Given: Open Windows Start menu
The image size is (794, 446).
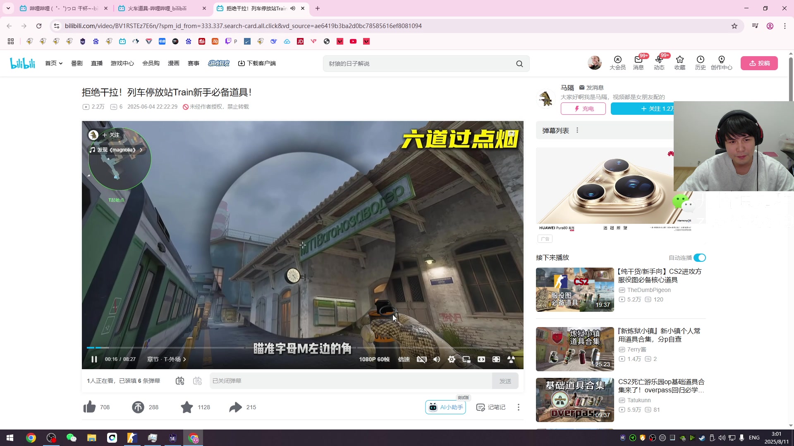Looking at the screenshot, I should (10, 438).
